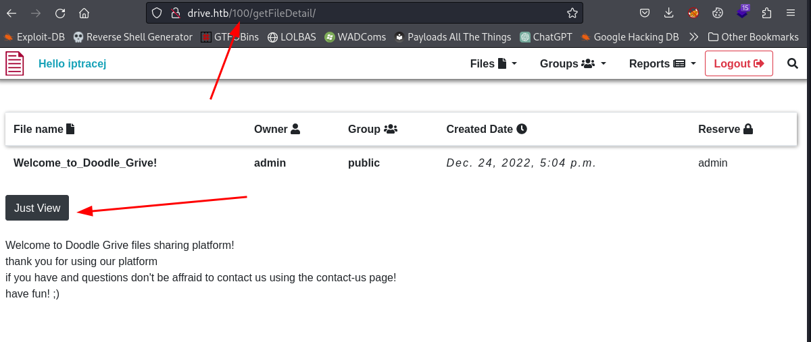Expand the Groups dropdown menu

(x=572, y=63)
